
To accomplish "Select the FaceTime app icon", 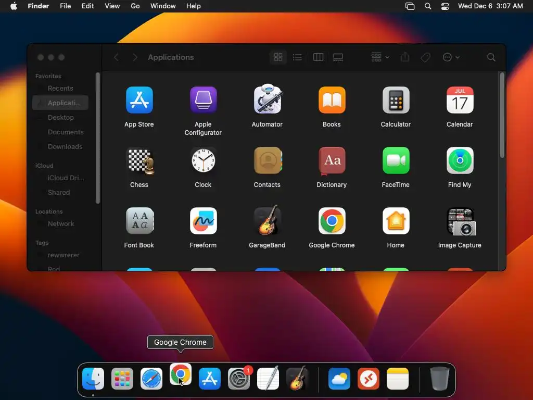I will click(396, 160).
